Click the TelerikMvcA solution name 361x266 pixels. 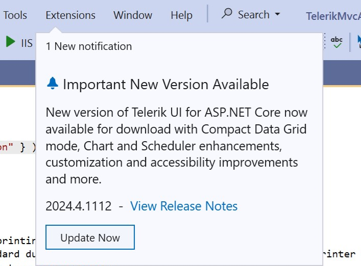[333, 16]
